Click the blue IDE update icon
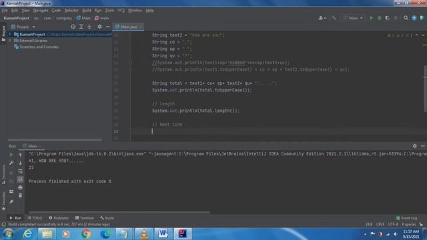Viewport: 427px width, 240px height. tap(414, 18)
